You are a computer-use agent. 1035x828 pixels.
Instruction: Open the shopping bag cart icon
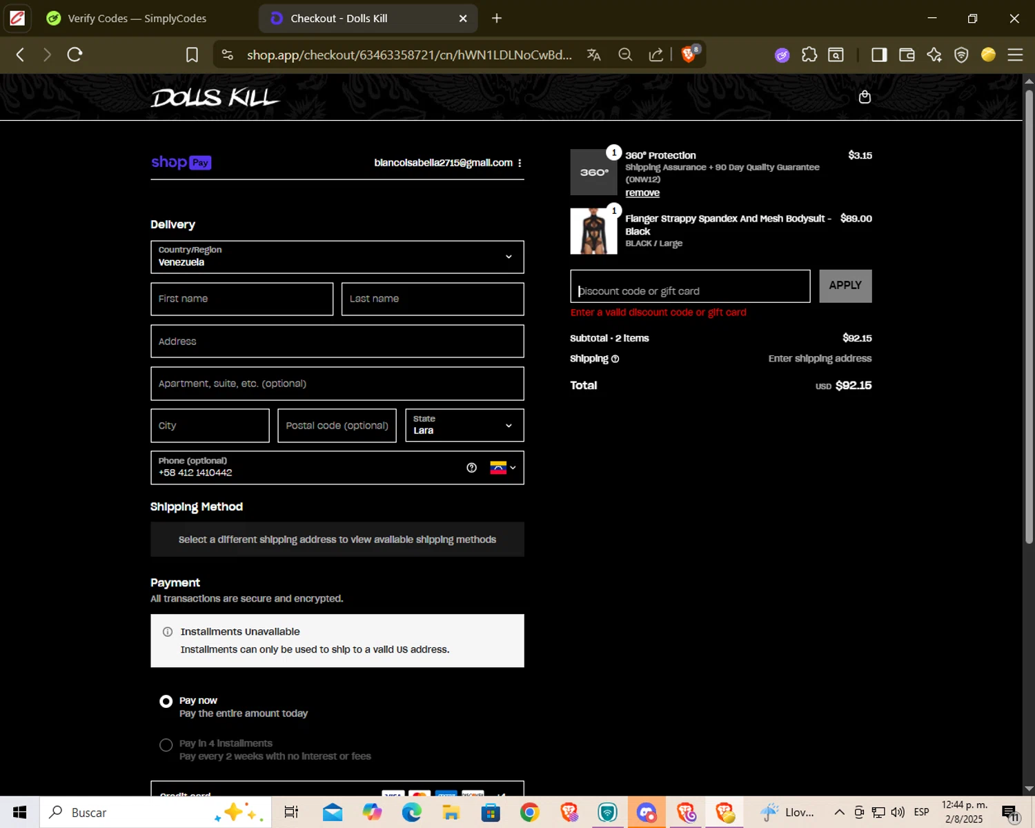click(x=865, y=97)
